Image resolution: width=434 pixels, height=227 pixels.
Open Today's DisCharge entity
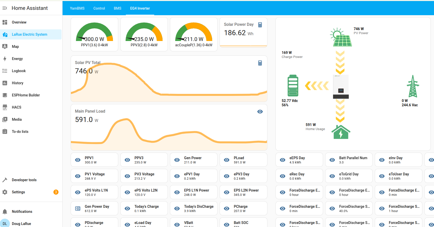(x=194, y=208)
